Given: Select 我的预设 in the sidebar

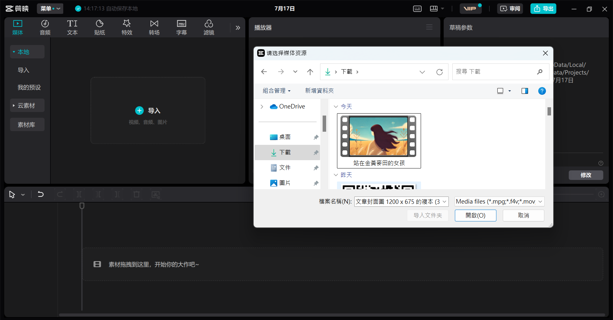Looking at the screenshot, I should tap(29, 87).
